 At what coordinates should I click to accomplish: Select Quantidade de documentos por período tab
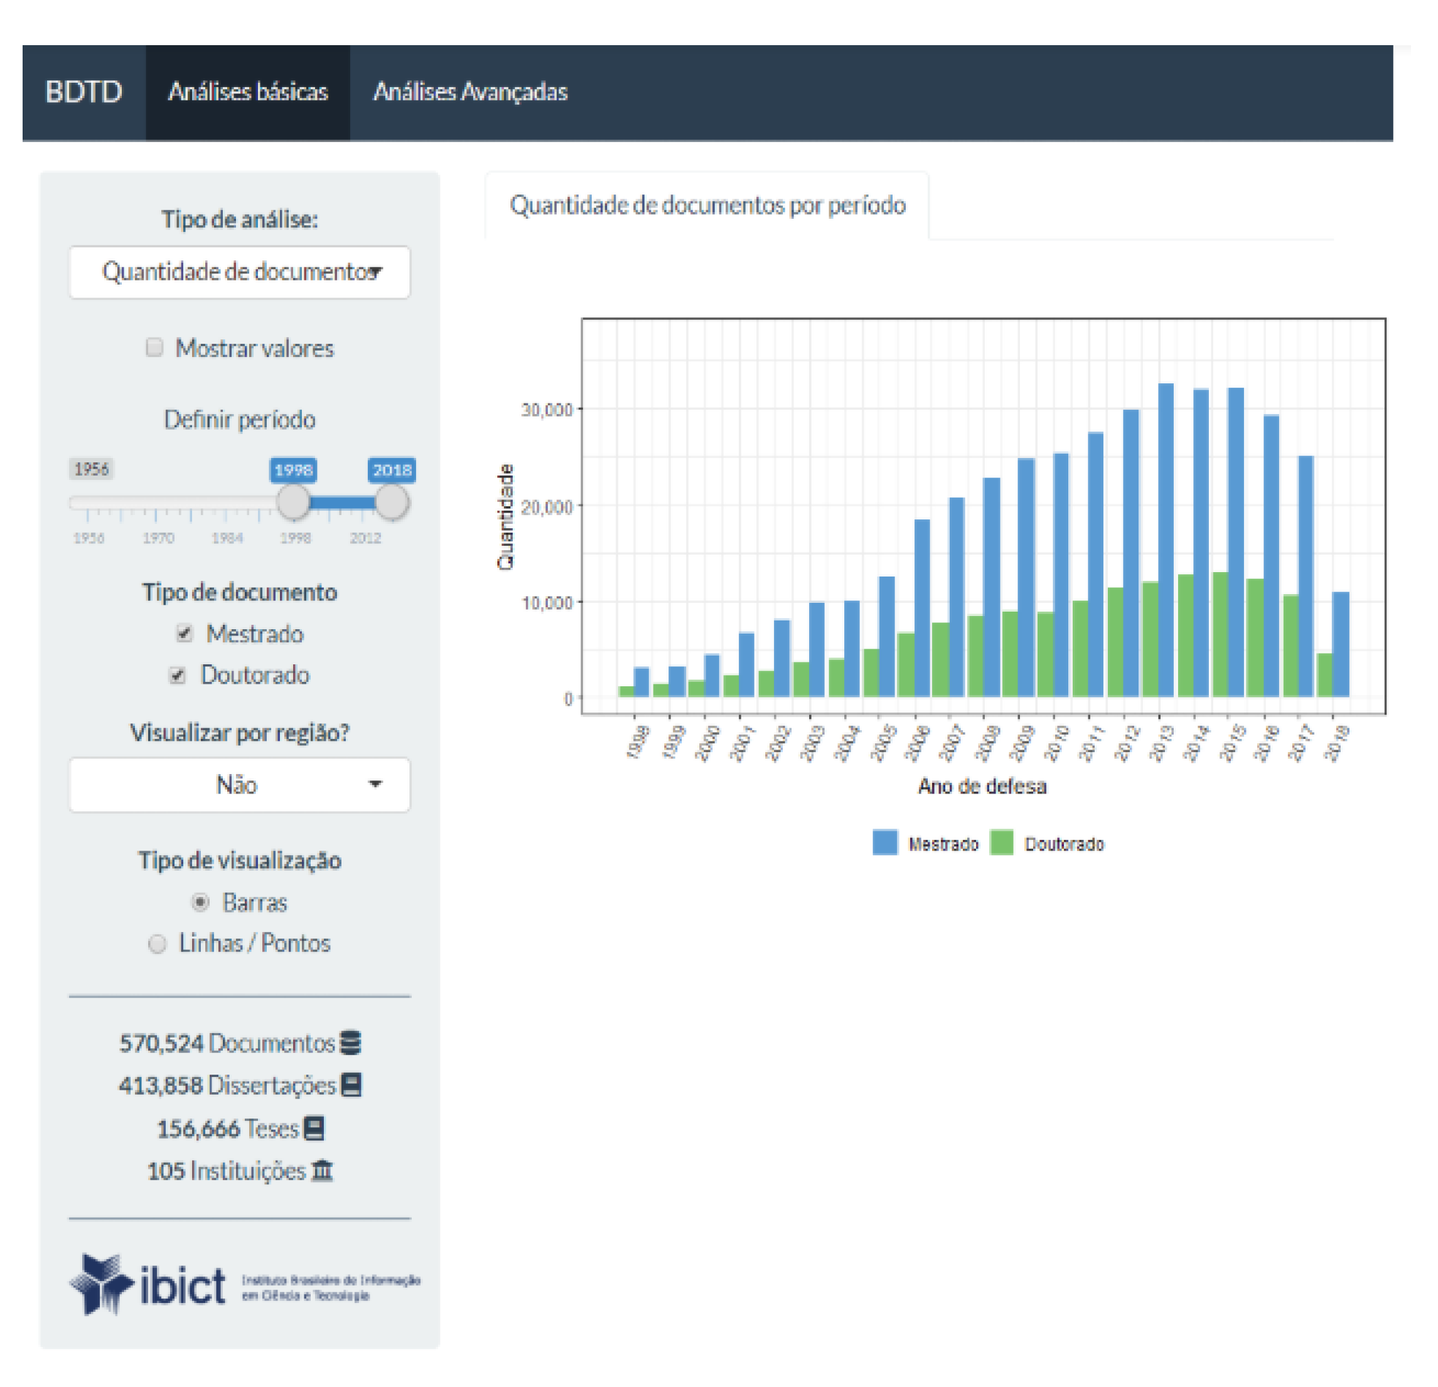click(708, 206)
